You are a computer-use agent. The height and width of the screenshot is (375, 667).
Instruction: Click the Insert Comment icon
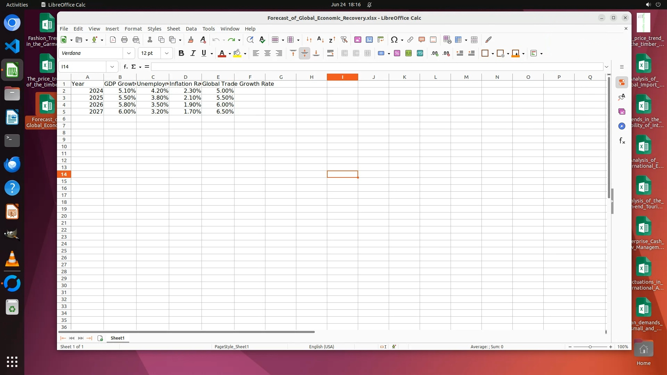click(421, 40)
